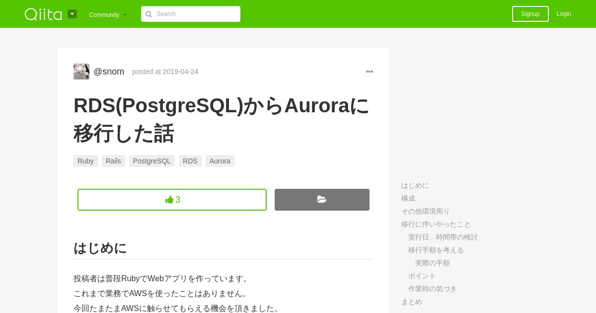
Task: Select the Rails tag
Action: pos(113,161)
